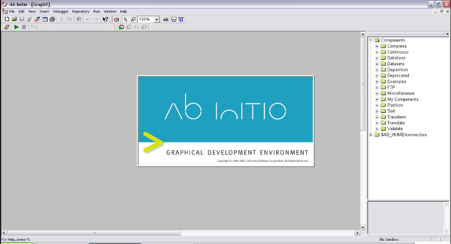Open the Debugger menu
451x244 pixels.
pos(61,12)
